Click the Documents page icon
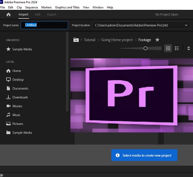The height and width of the screenshot is (177, 193). point(8,88)
